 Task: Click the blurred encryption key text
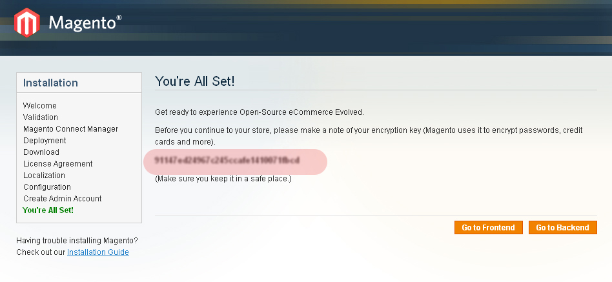(227, 160)
